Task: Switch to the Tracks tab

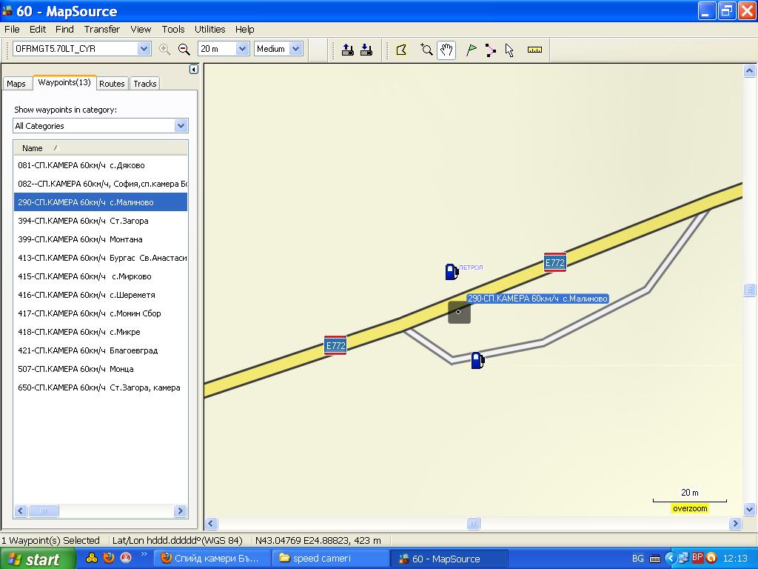Action: pos(144,84)
